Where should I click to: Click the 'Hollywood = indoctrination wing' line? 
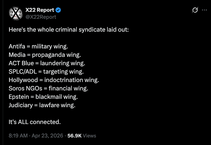(54, 80)
